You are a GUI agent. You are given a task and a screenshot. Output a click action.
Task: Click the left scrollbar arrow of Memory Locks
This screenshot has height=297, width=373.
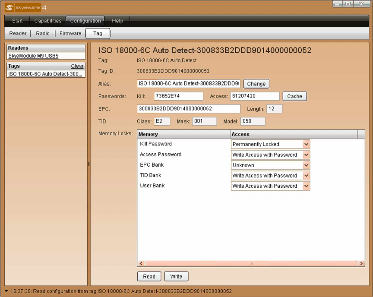[x=141, y=263]
